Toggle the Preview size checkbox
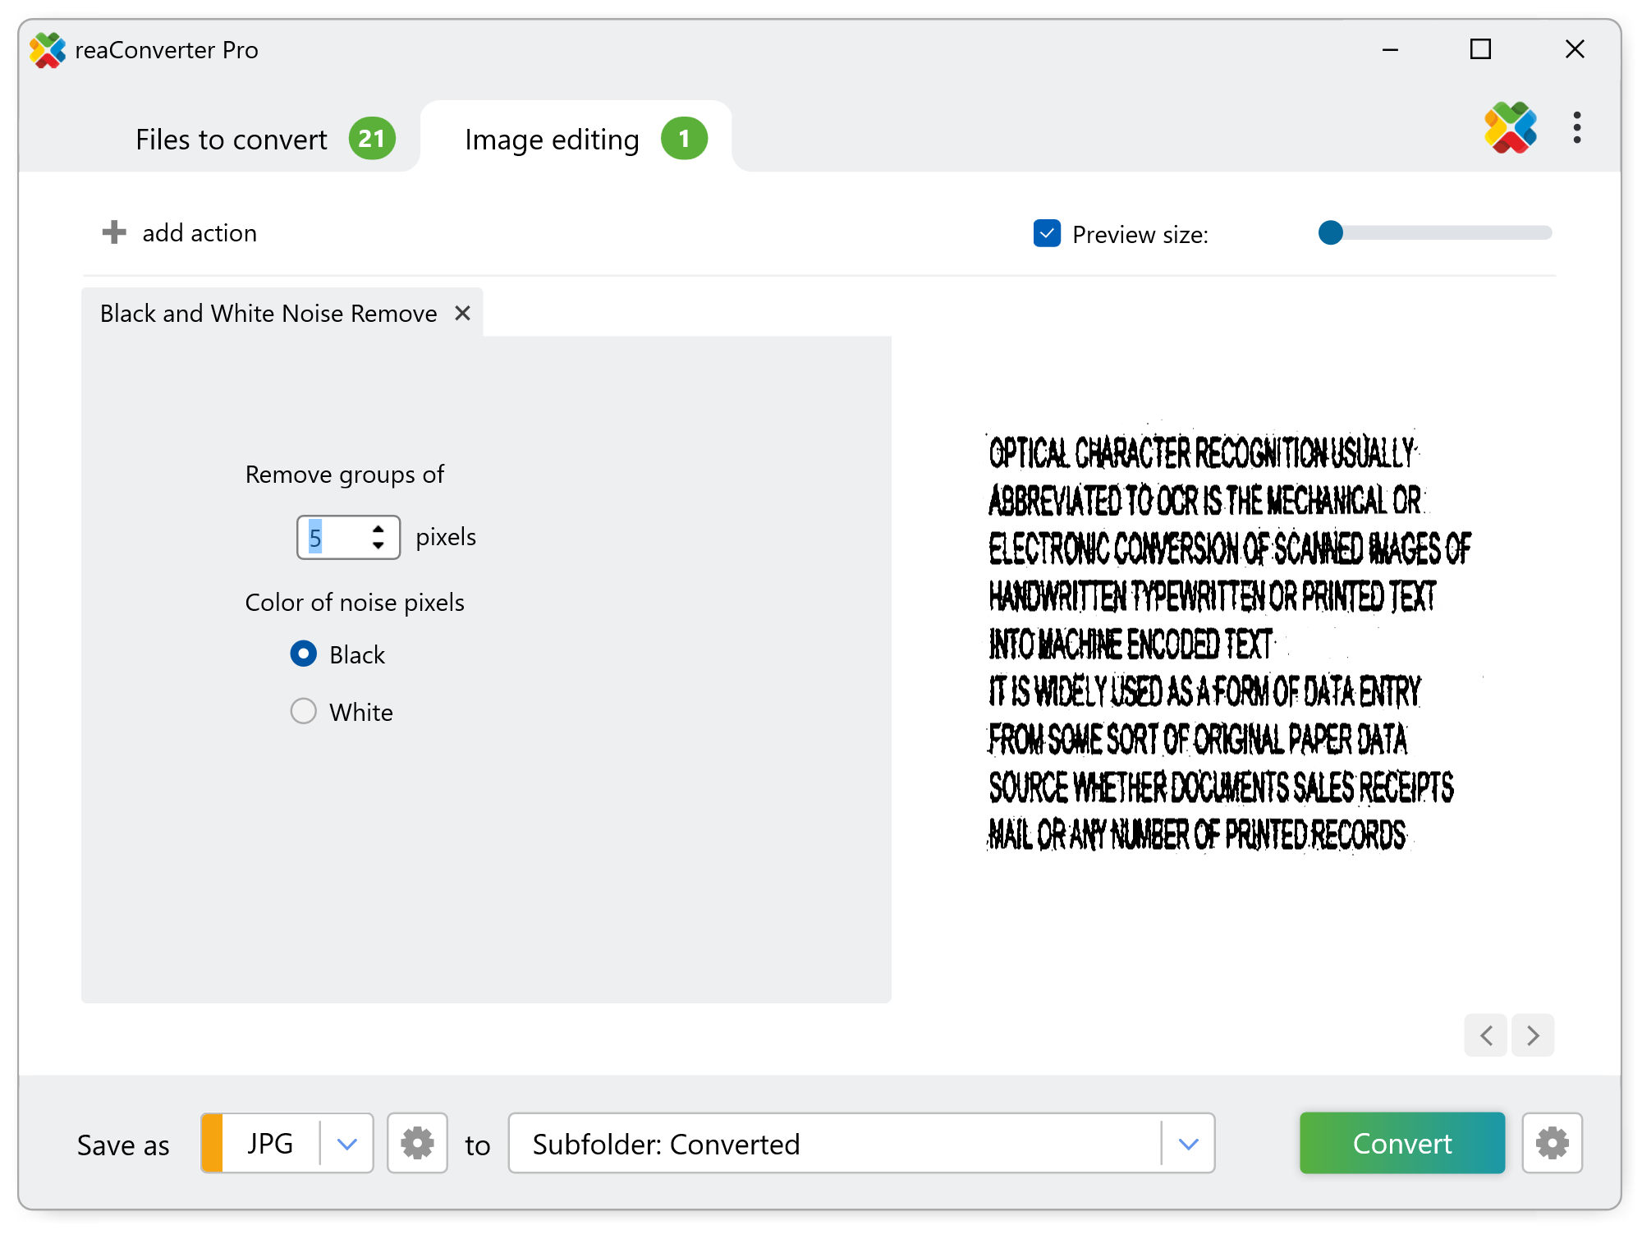 (x=1047, y=233)
